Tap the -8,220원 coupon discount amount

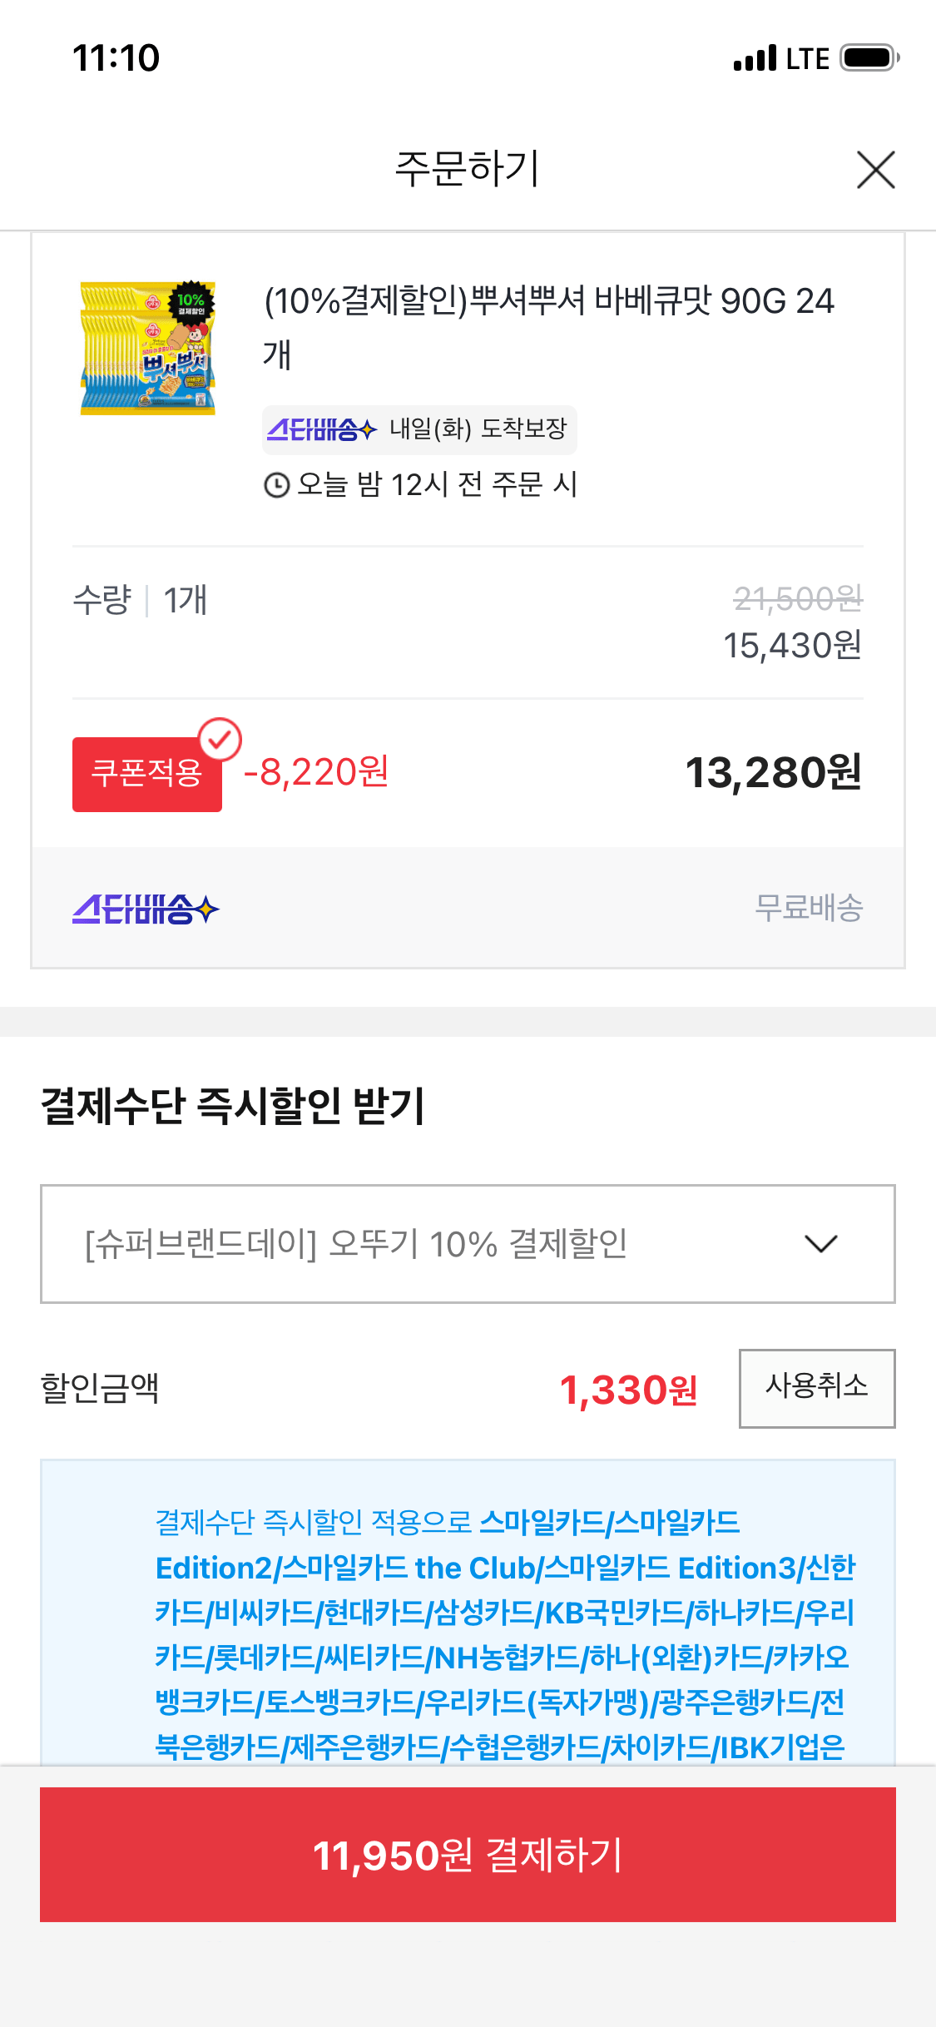point(316,773)
